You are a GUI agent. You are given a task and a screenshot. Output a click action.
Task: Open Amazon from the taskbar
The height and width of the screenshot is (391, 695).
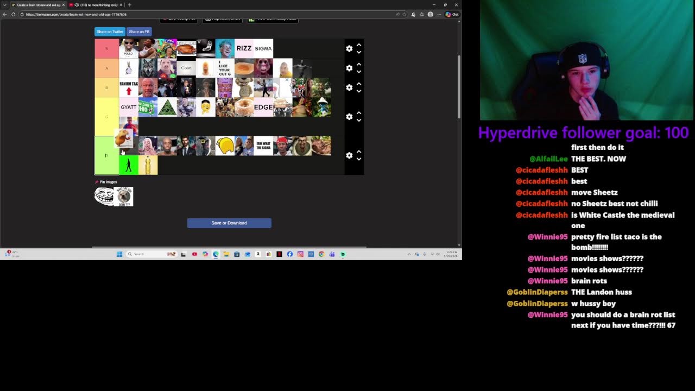(258, 254)
